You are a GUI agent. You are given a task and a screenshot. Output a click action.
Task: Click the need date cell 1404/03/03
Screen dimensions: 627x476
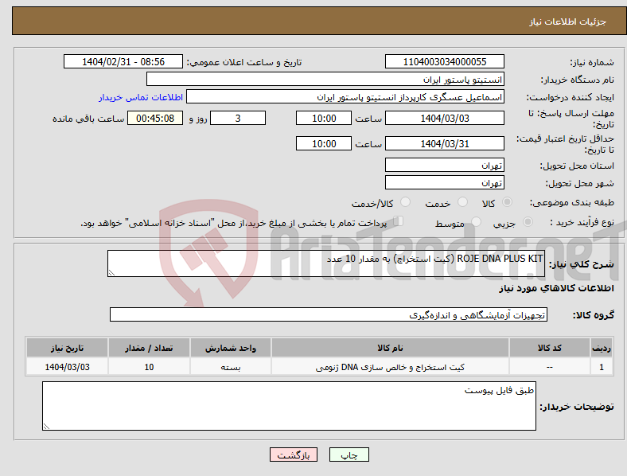tap(67, 367)
